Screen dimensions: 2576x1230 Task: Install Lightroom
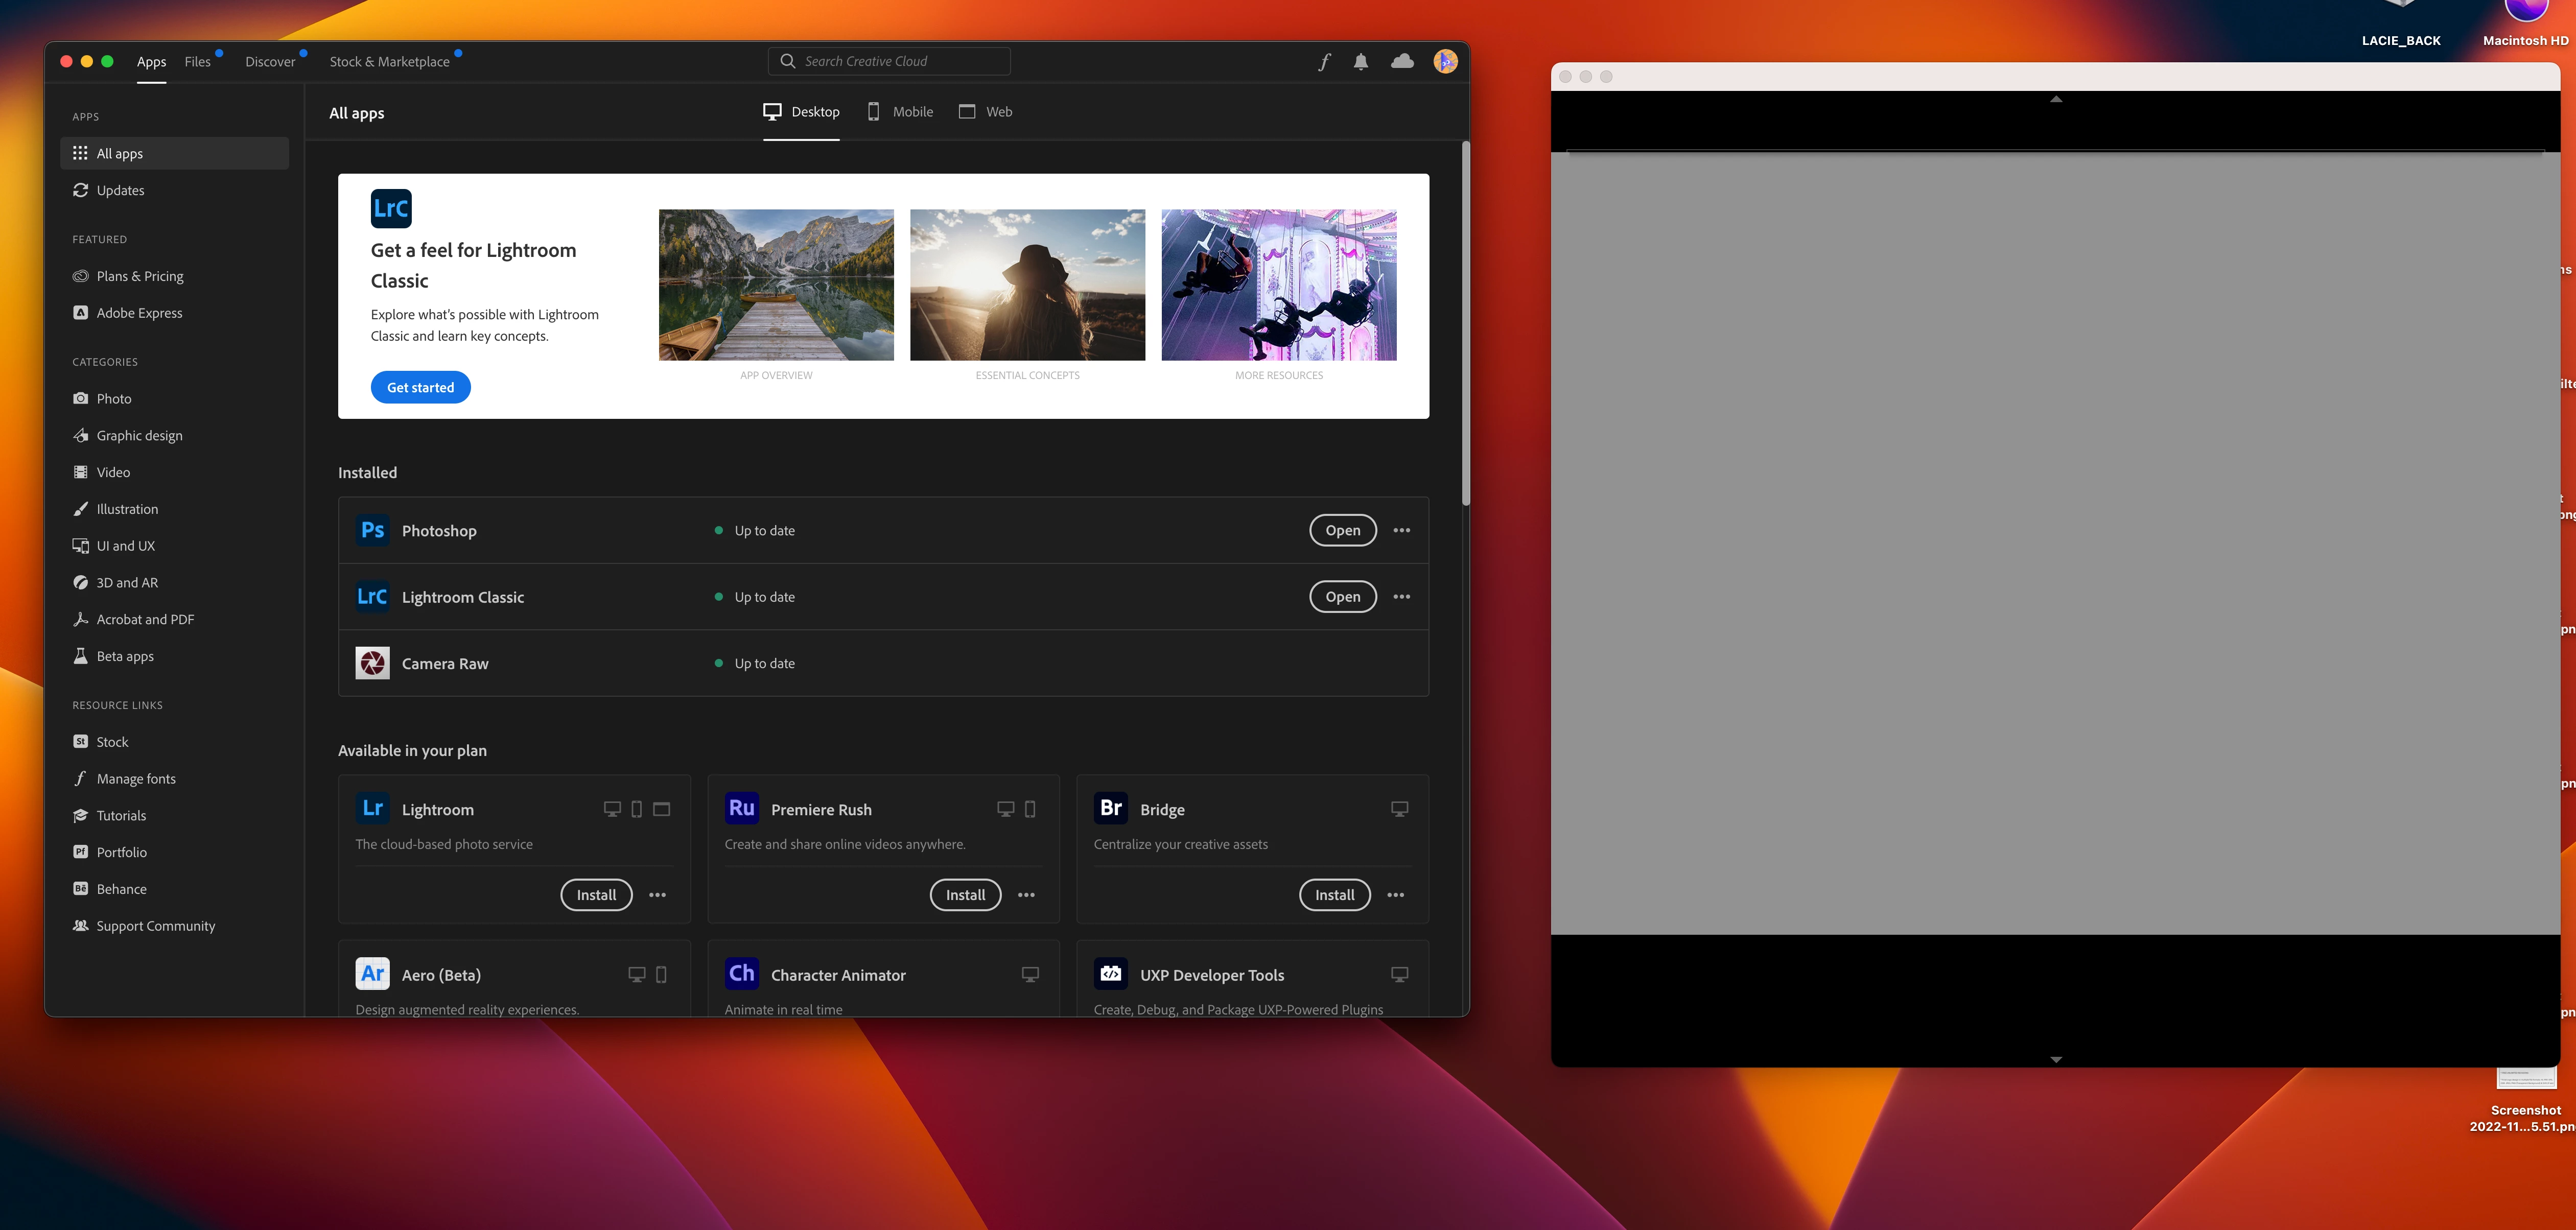point(596,895)
